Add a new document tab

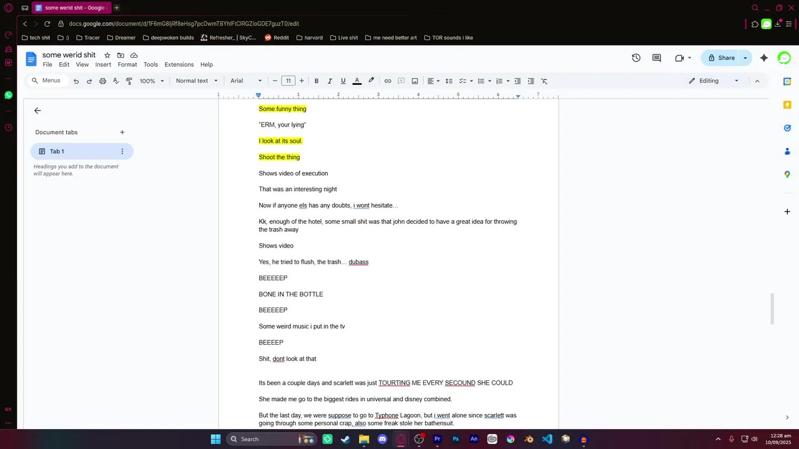[122, 132]
